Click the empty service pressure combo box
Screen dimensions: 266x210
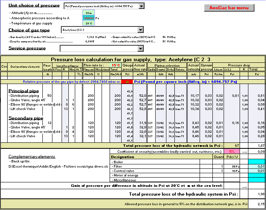tap(102, 48)
